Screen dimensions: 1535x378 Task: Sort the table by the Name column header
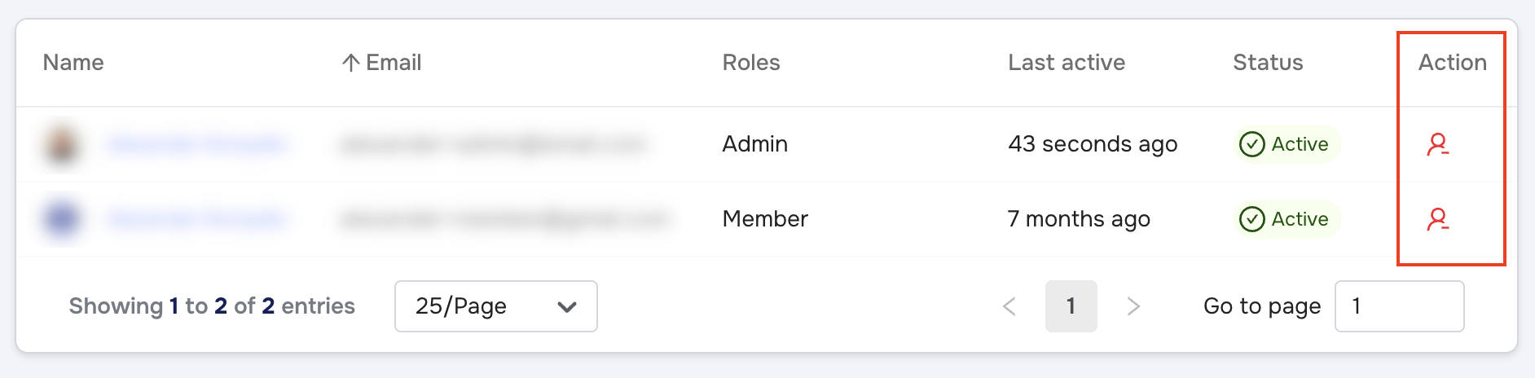(x=73, y=63)
